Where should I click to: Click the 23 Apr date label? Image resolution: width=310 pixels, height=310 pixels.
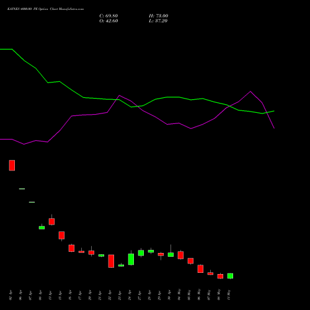120,295
